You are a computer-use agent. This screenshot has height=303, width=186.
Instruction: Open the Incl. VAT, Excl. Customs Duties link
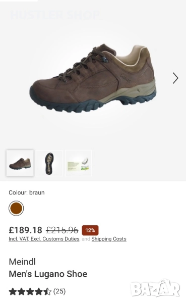44,239
